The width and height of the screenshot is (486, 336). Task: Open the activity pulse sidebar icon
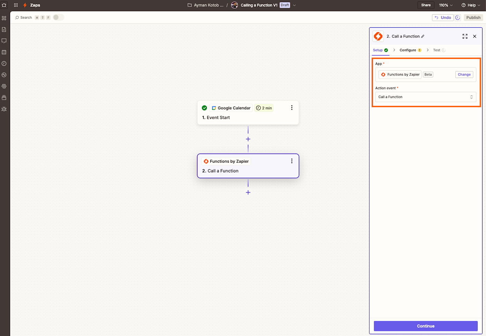pyautogui.click(x=4, y=75)
